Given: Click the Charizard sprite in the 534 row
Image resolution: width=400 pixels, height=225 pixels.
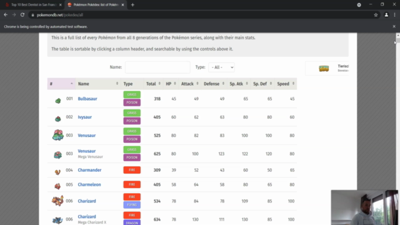Looking at the screenshot, I should pyautogui.click(x=57, y=201).
